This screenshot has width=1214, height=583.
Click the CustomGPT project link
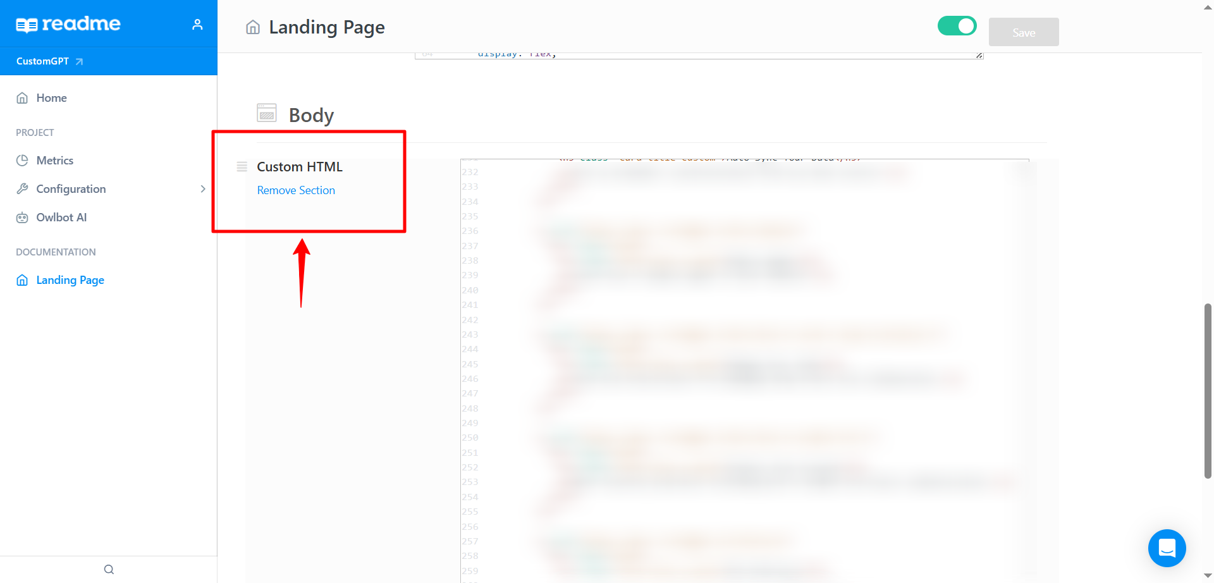(42, 61)
